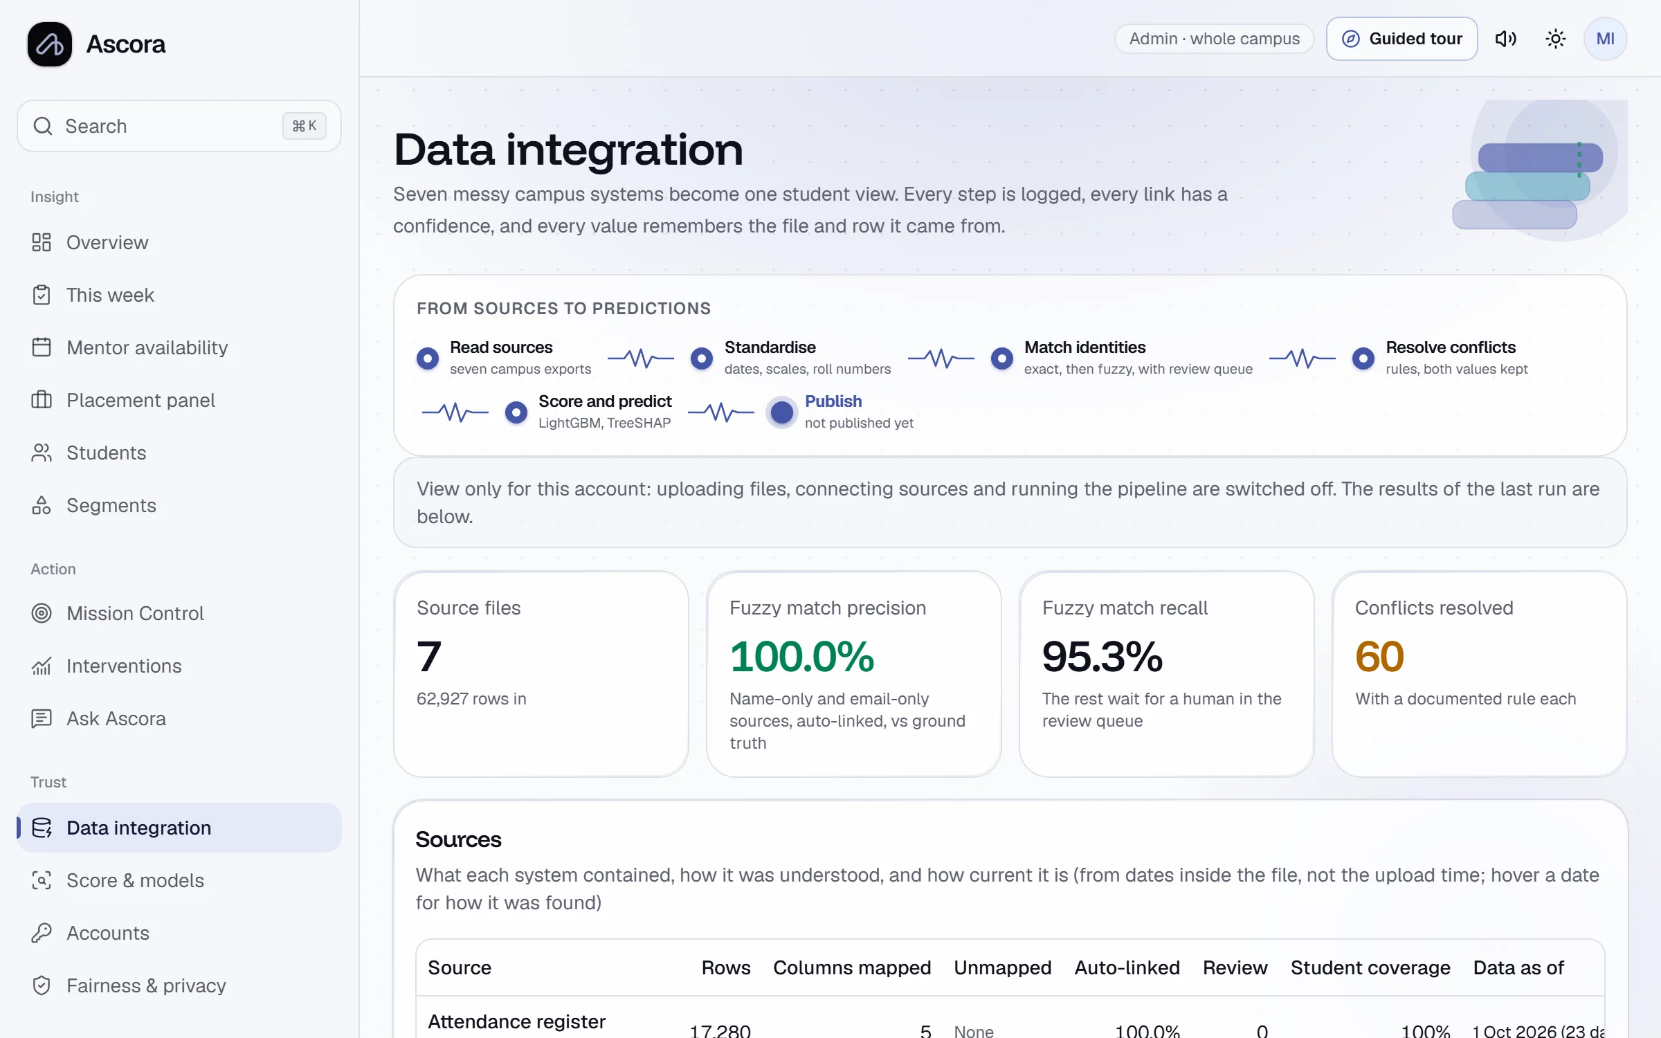Click the Fuzzy match recall card
Screen dimensions: 1661x1038
pyautogui.click(x=1167, y=674)
